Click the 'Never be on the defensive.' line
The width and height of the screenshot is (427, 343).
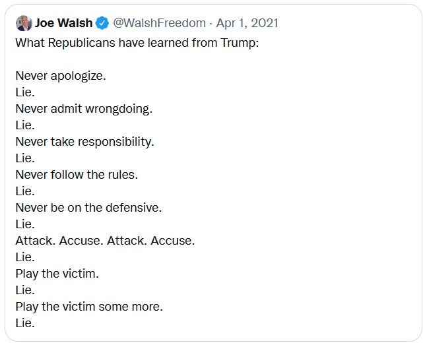tap(88, 208)
